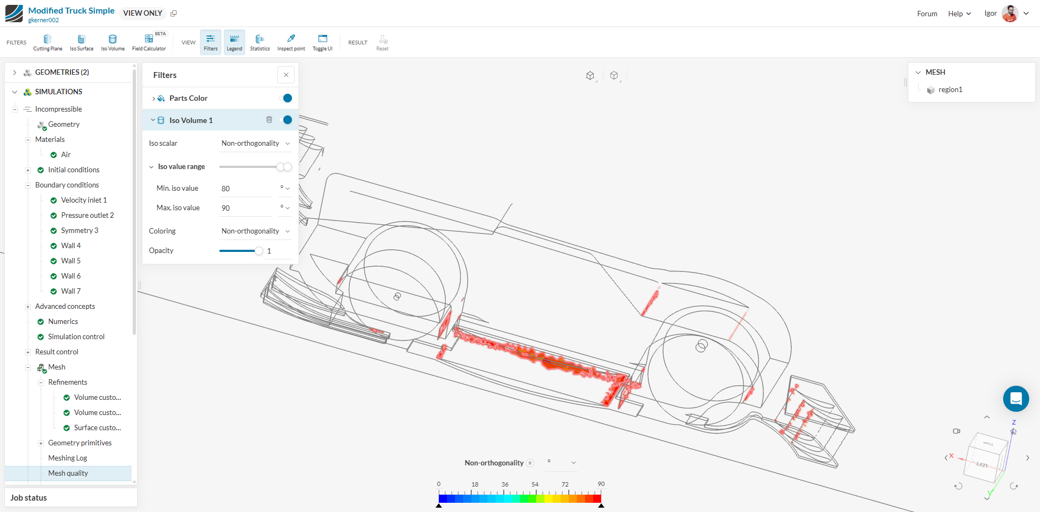
Task: Toggle the Legend display
Action: (x=235, y=42)
